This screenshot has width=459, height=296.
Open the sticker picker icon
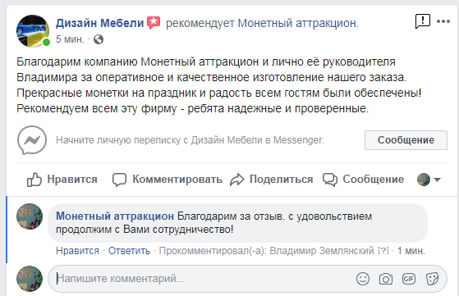click(432, 279)
